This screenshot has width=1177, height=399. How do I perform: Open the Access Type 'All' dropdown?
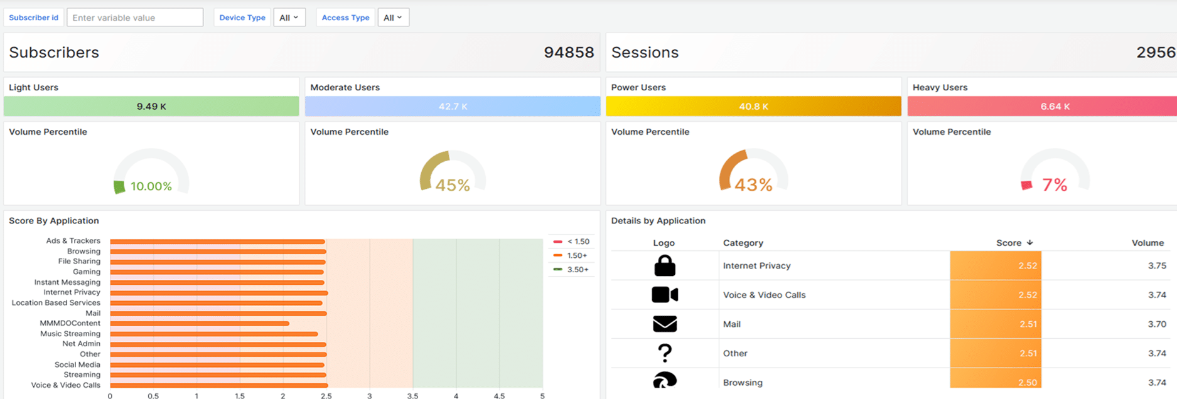coord(393,18)
